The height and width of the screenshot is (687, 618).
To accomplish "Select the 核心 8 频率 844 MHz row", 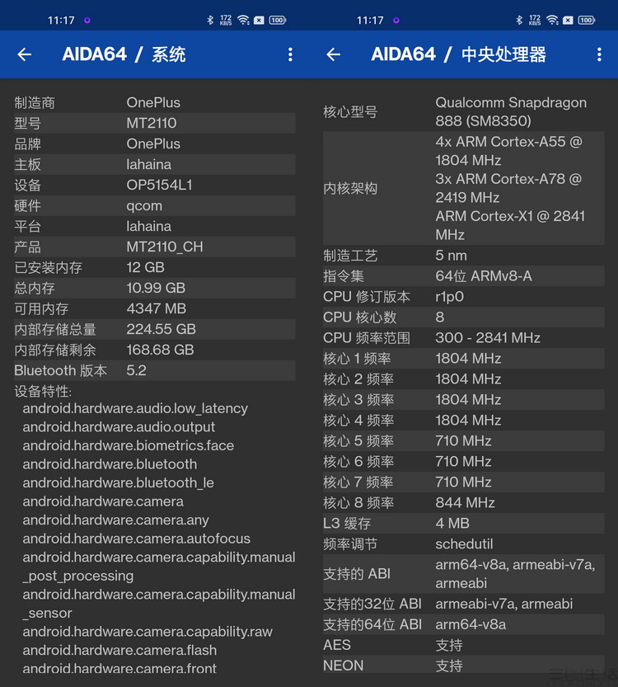I will coord(463,502).
